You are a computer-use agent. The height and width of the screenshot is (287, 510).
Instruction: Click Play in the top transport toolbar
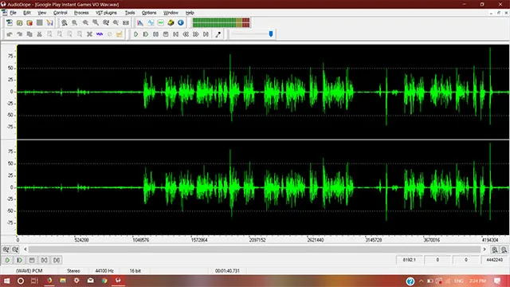click(136, 34)
